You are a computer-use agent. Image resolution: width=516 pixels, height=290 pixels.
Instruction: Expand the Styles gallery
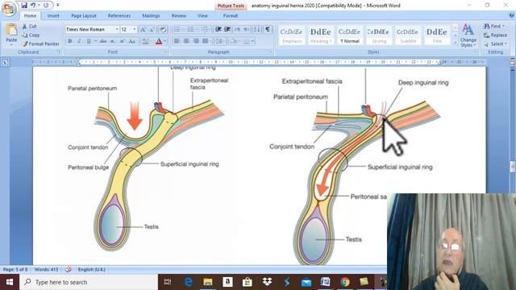[456, 43]
